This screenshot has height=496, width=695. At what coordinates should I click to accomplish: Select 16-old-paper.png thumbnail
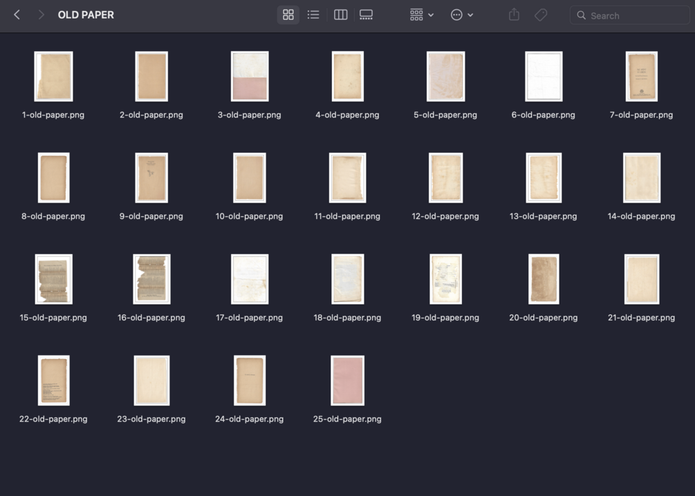click(151, 279)
